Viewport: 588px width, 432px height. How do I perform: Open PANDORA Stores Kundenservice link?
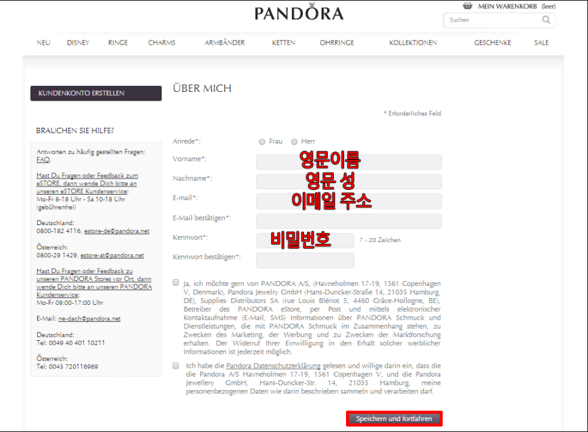(94, 283)
